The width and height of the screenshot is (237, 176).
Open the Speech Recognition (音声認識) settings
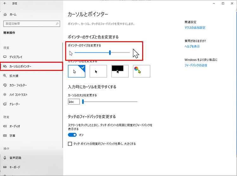15,158
